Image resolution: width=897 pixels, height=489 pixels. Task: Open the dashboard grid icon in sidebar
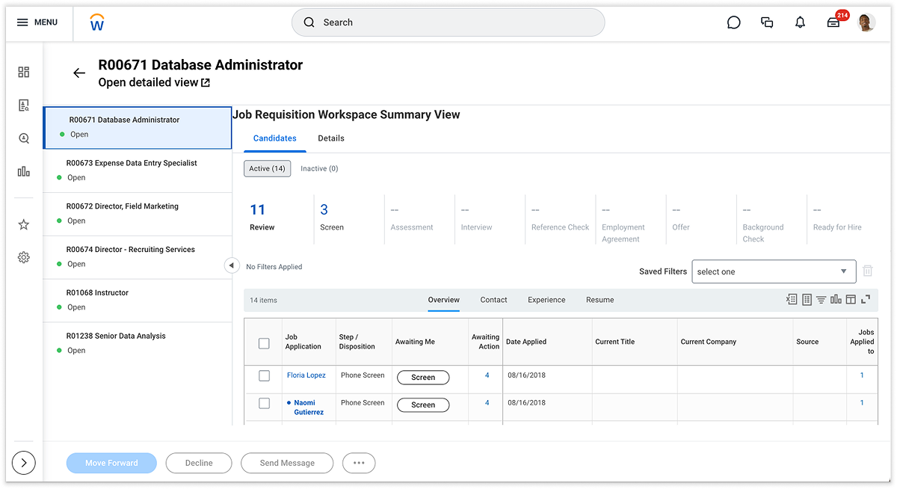[x=24, y=73]
